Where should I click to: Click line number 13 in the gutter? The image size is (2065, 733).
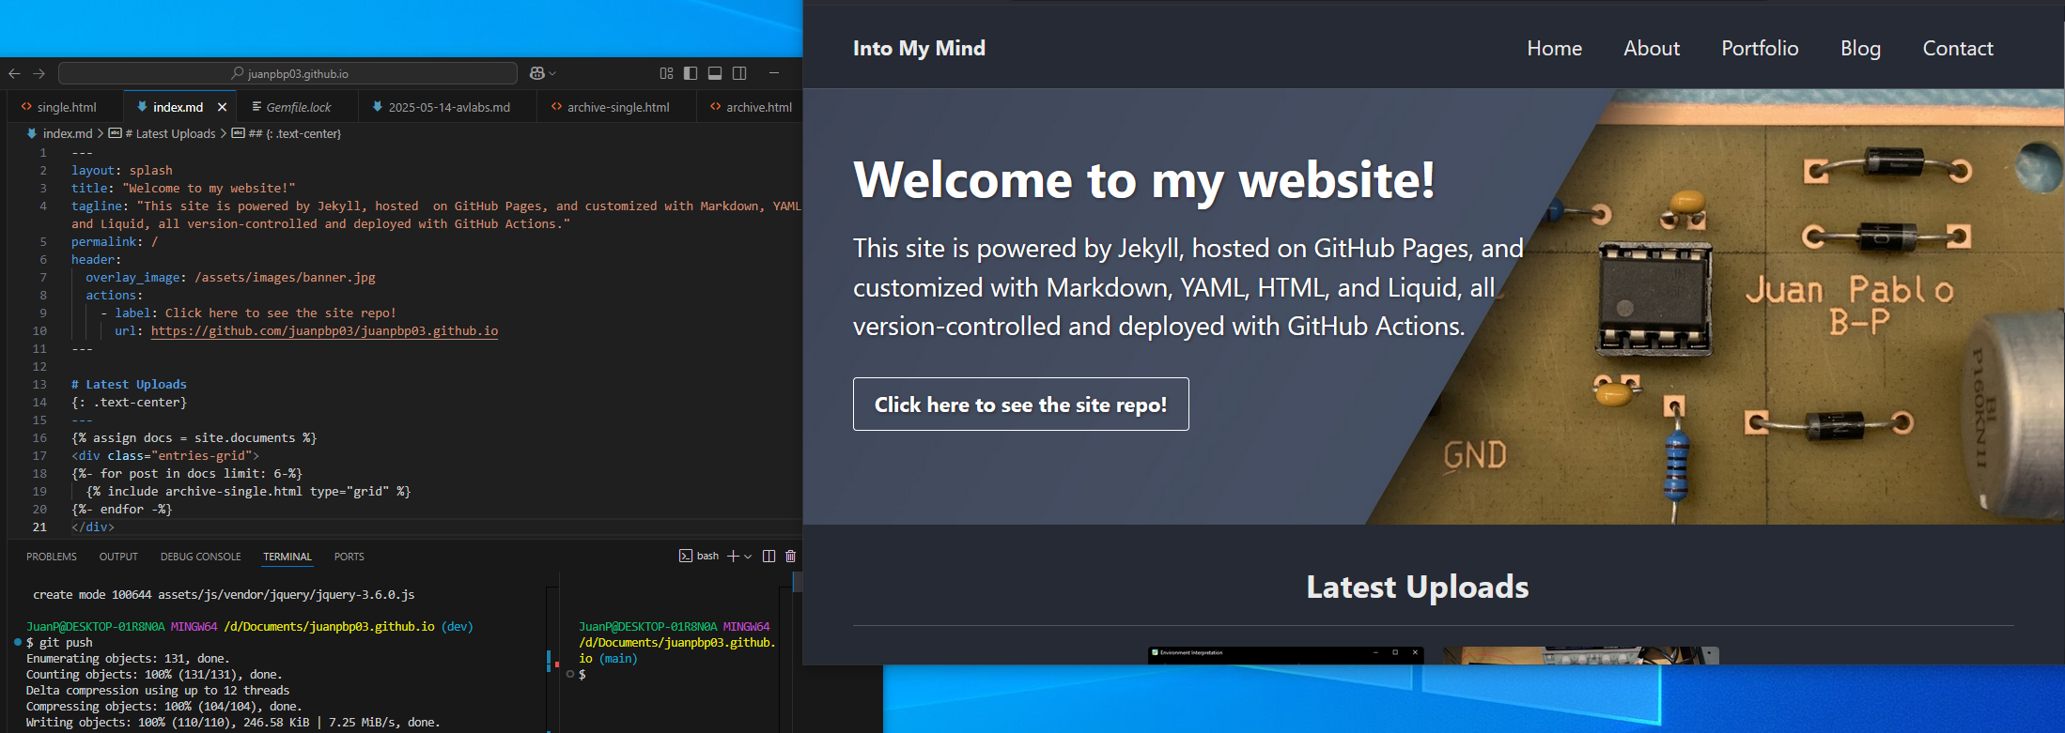click(39, 385)
